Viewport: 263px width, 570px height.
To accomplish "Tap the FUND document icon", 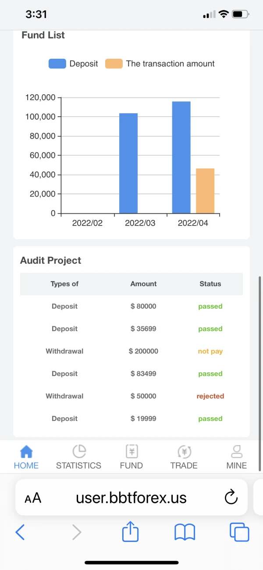I will 131,451.
